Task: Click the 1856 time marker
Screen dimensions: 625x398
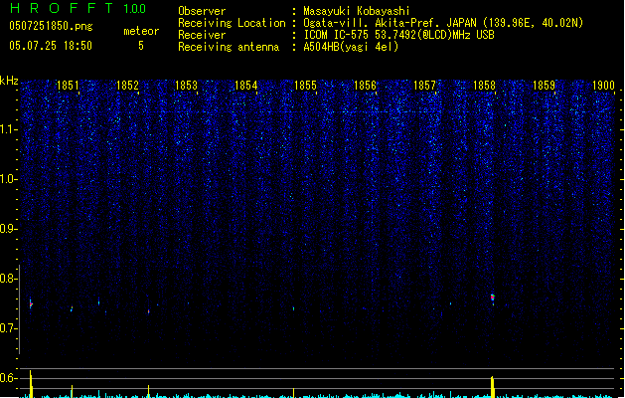Action: pos(365,86)
